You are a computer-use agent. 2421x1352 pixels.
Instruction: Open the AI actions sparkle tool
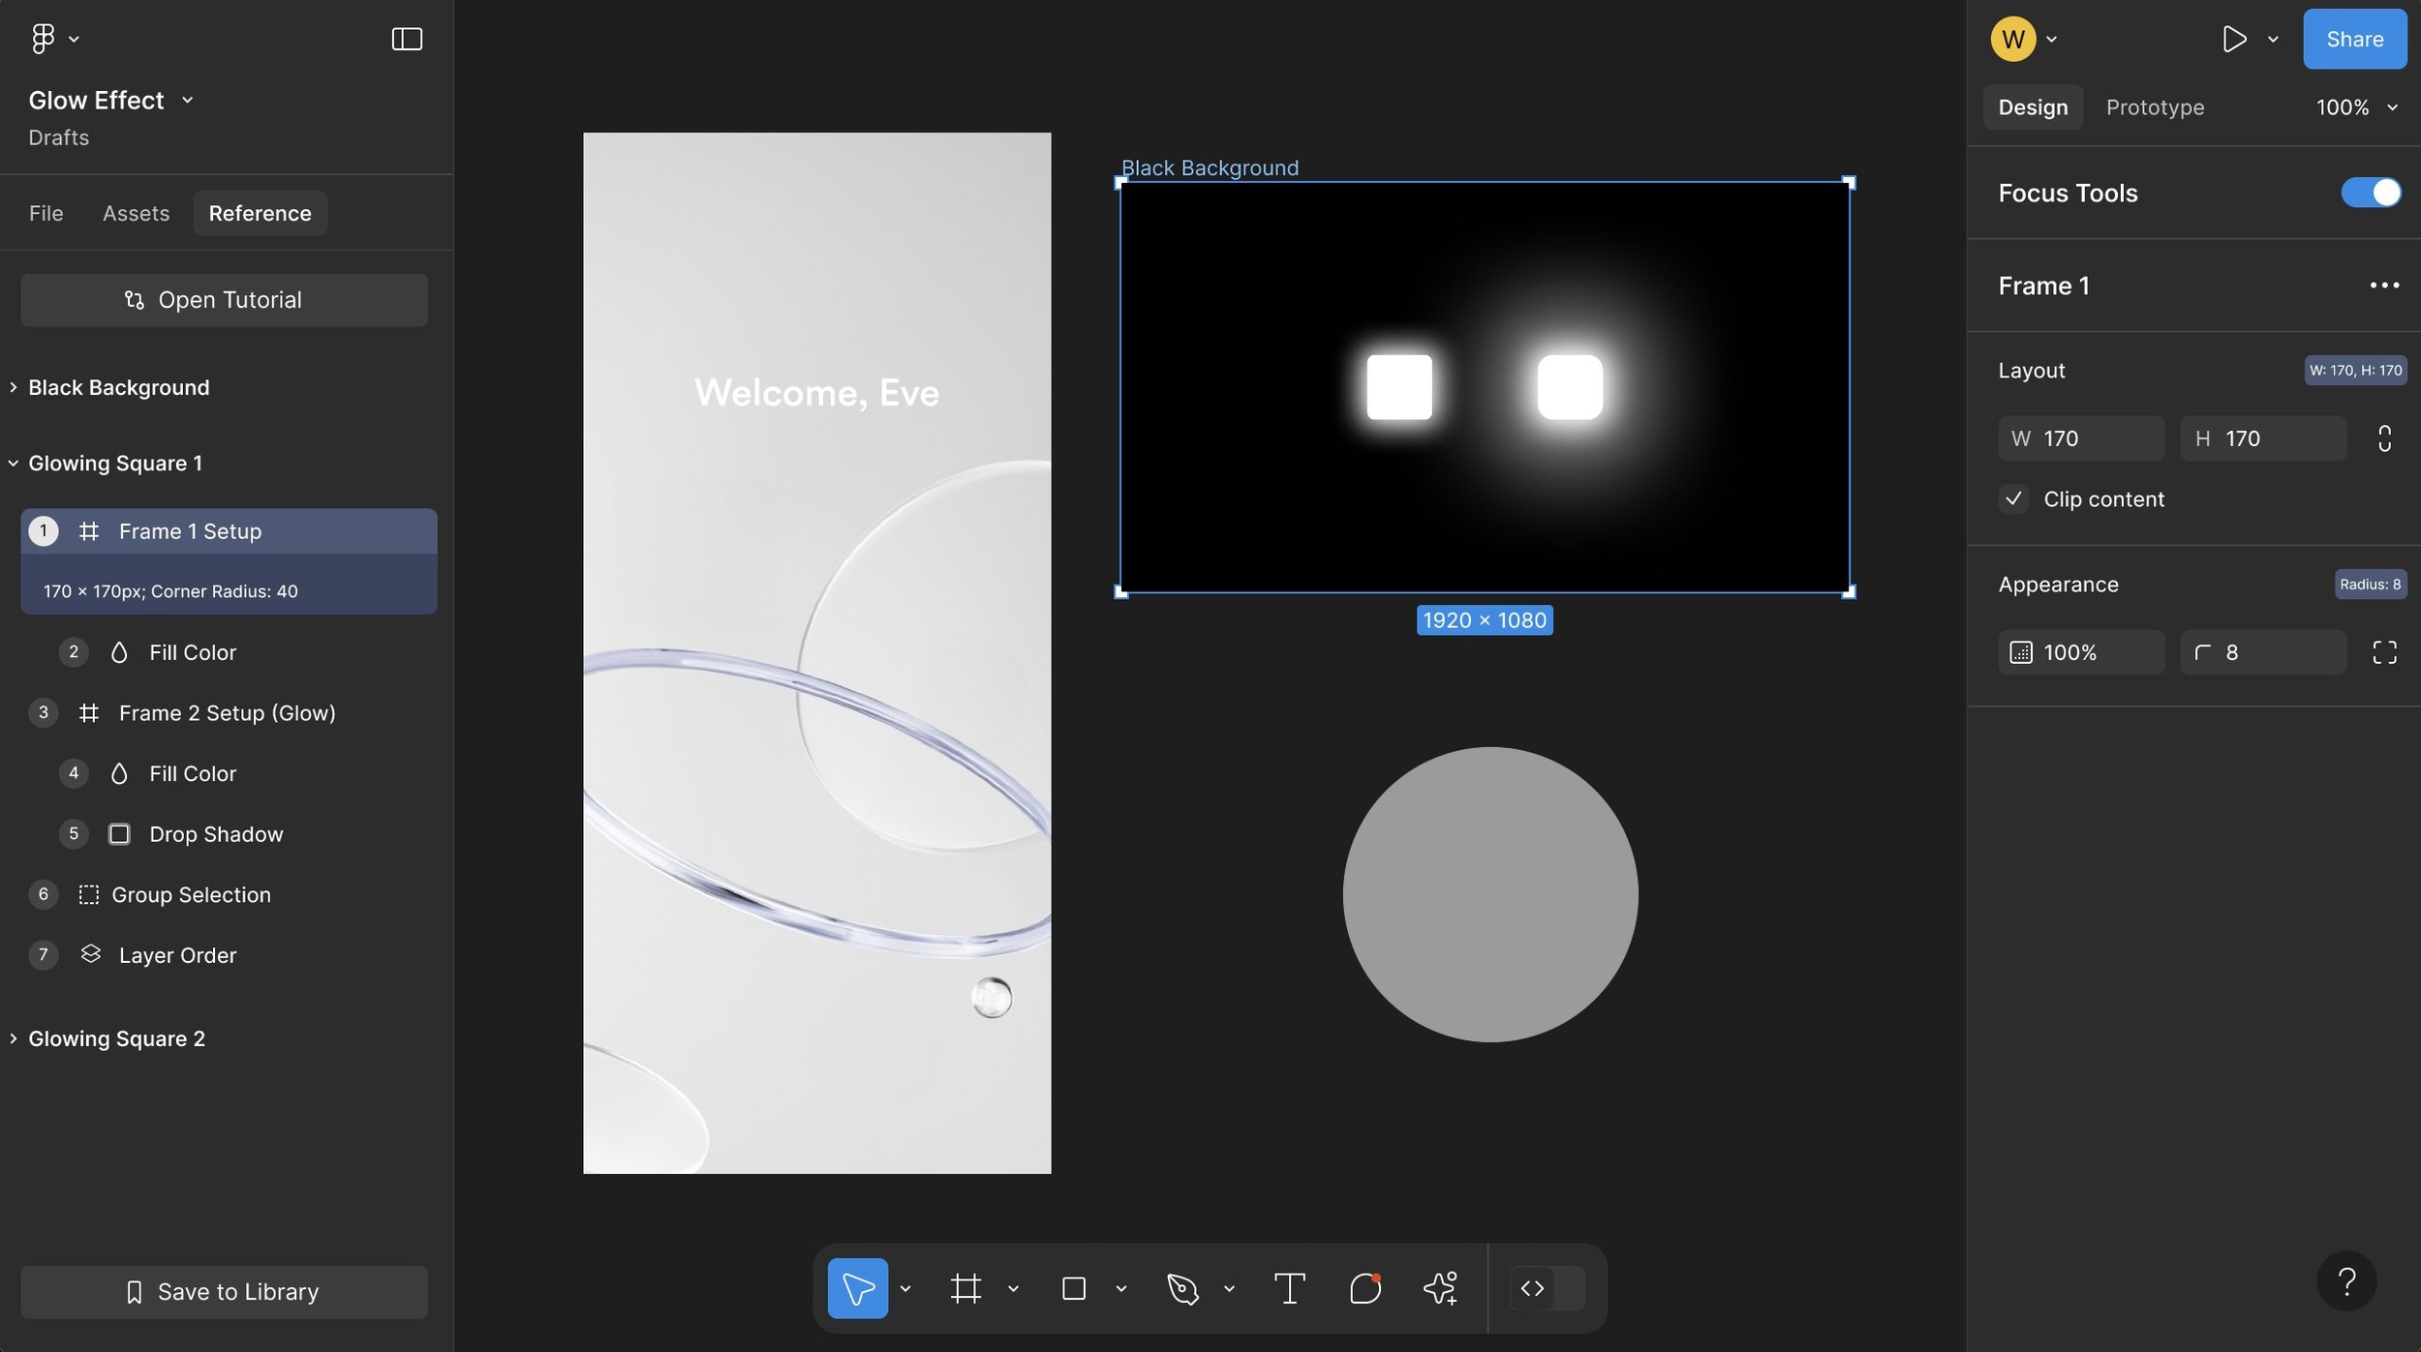pyautogui.click(x=1441, y=1288)
